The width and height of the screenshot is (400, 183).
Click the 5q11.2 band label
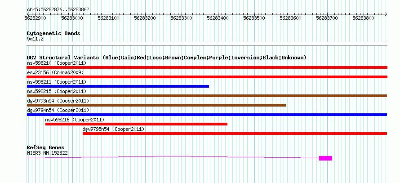[x=35, y=39]
